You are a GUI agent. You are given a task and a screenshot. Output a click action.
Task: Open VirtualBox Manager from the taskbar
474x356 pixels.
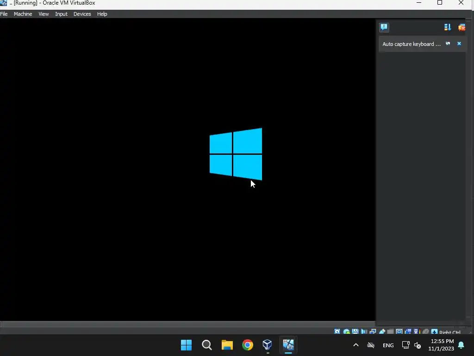click(x=268, y=345)
